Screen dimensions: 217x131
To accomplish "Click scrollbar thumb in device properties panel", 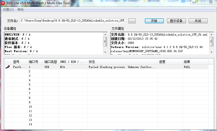I will coord(105,41).
